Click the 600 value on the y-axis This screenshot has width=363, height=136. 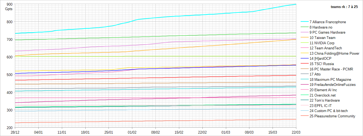(x=9, y=57)
